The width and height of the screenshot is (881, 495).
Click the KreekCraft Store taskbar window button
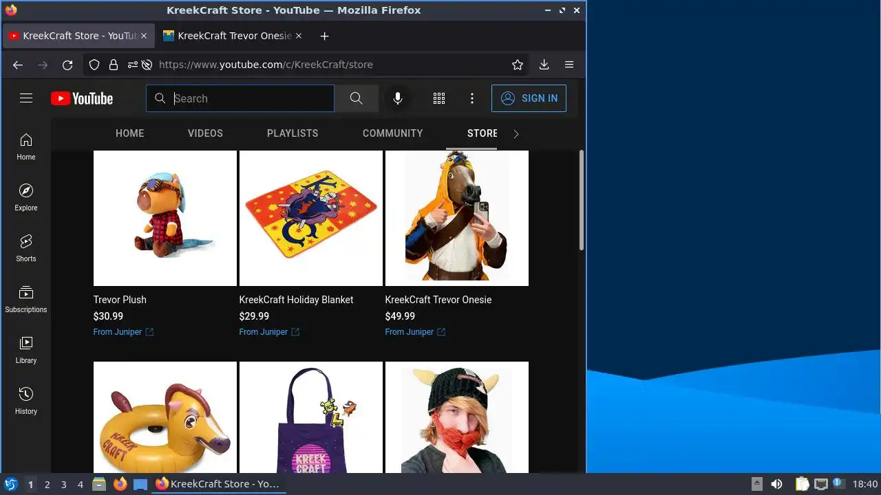(218, 484)
